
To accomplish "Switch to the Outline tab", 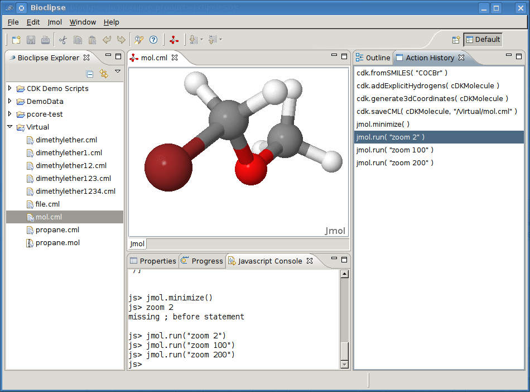I will point(373,58).
